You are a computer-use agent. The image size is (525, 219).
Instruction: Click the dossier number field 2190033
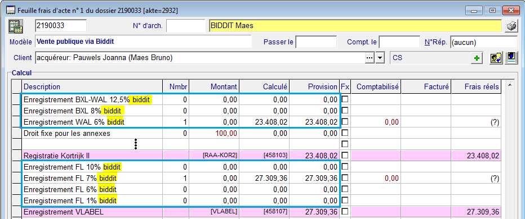point(61,26)
